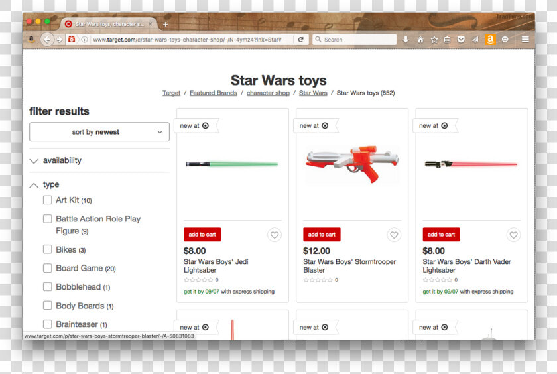Open the downloads arrow icon in the toolbar
The height and width of the screenshot is (374, 557).
pos(406,39)
